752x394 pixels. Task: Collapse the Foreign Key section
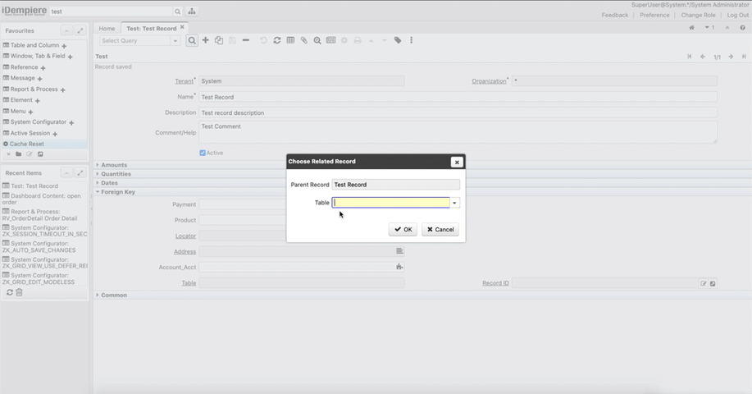(117, 192)
